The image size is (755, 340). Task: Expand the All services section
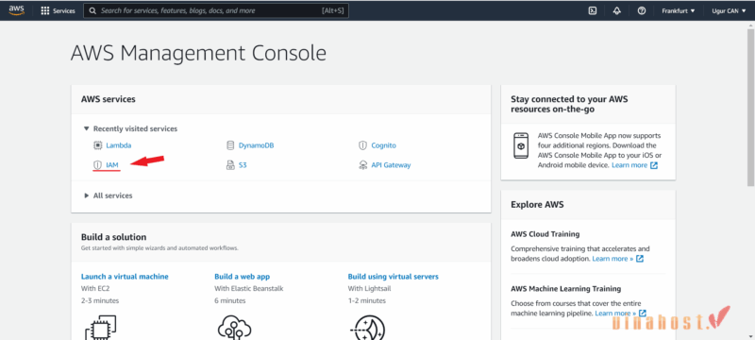[109, 195]
